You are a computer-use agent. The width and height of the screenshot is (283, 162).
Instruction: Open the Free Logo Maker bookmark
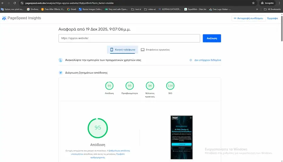click(220, 9)
